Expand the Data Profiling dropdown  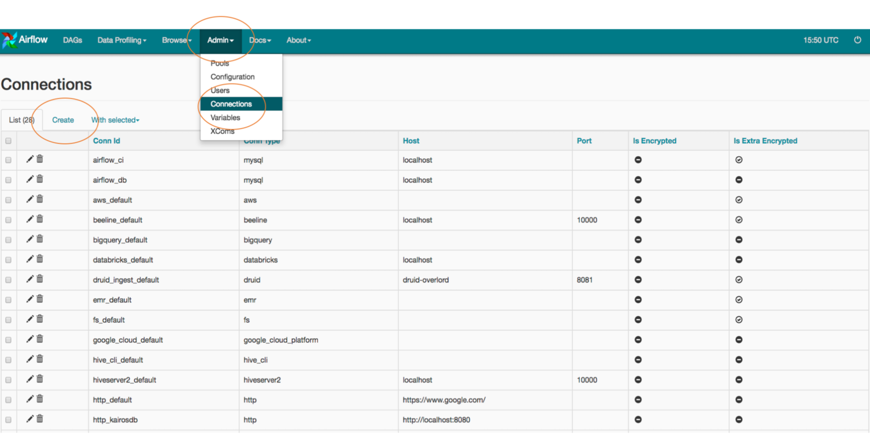122,40
